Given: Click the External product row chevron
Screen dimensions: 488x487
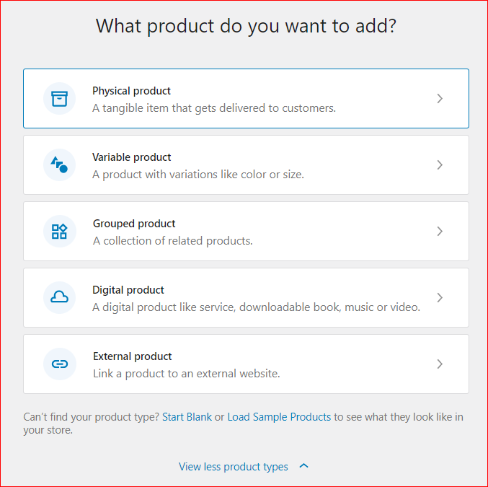Looking at the screenshot, I should pyautogui.click(x=440, y=364).
